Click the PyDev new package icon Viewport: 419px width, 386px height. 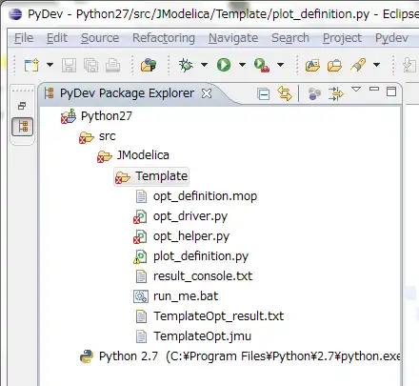tap(149, 65)
